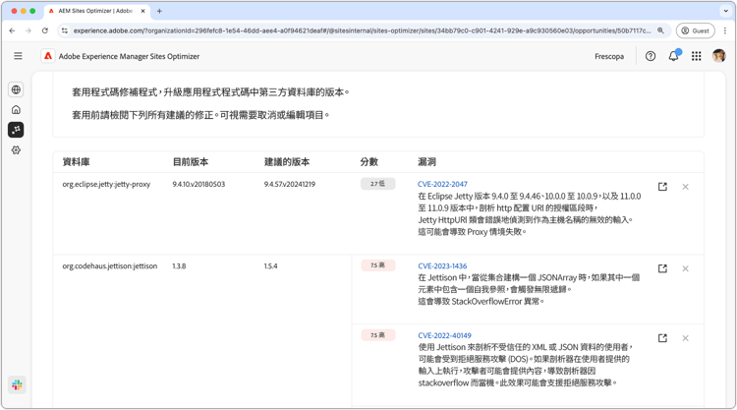Image resolution: width=737 pixels, height=410 pixels.
Task: Click the browser back arrow
Action: [x=12, y=30]
